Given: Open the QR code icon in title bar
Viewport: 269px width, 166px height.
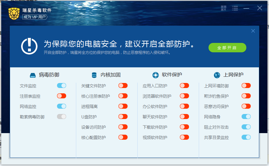Looking at the screenshot, I should [x=224, y=8].
